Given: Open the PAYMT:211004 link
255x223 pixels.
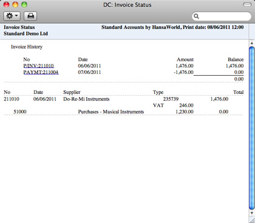Looking at the screenshot, I should (41, 72).
